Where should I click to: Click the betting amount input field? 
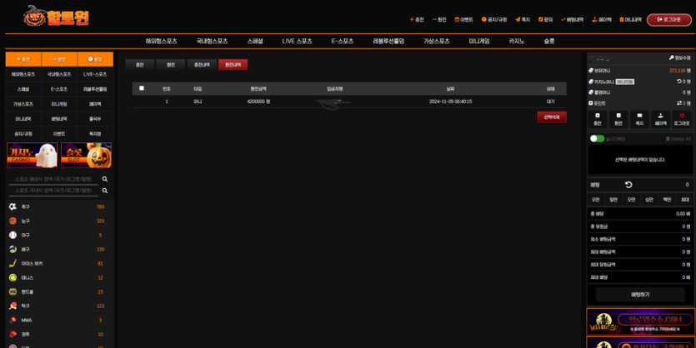(663, 185)
